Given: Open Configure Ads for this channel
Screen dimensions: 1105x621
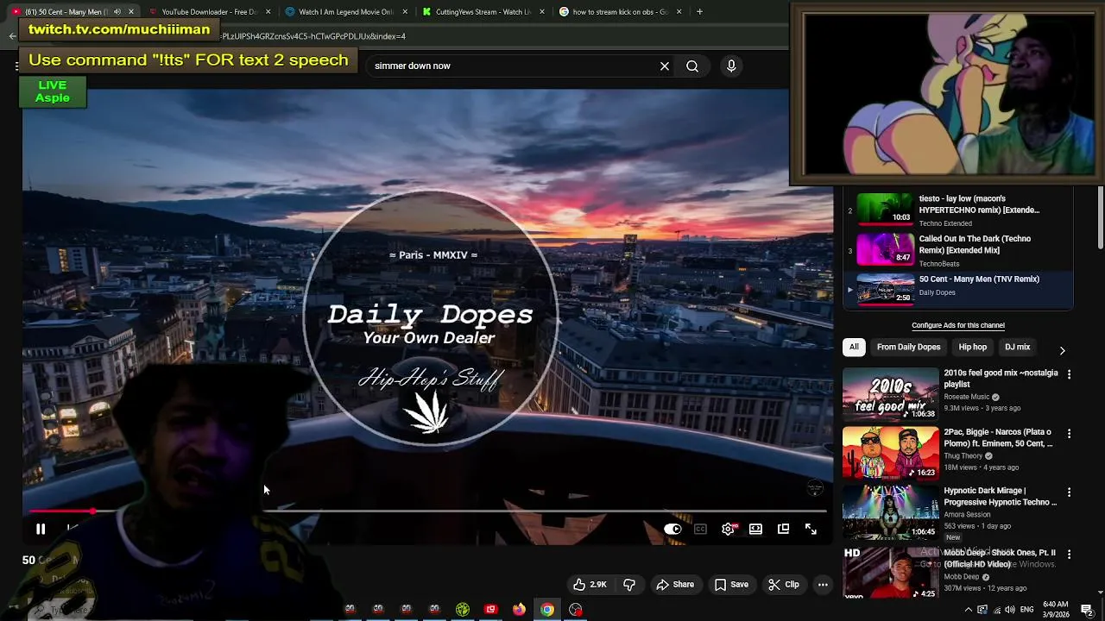Looking at the screenshot, I should coord(957,325).
